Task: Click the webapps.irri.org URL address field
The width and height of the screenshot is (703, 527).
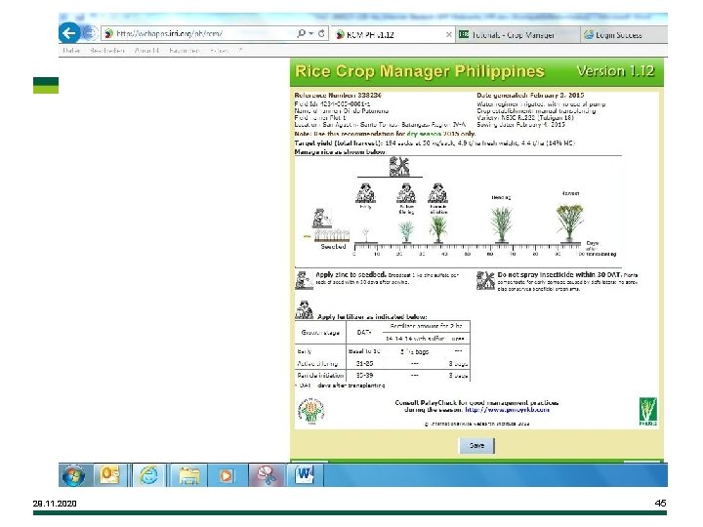Action: [x=198, y=33]
